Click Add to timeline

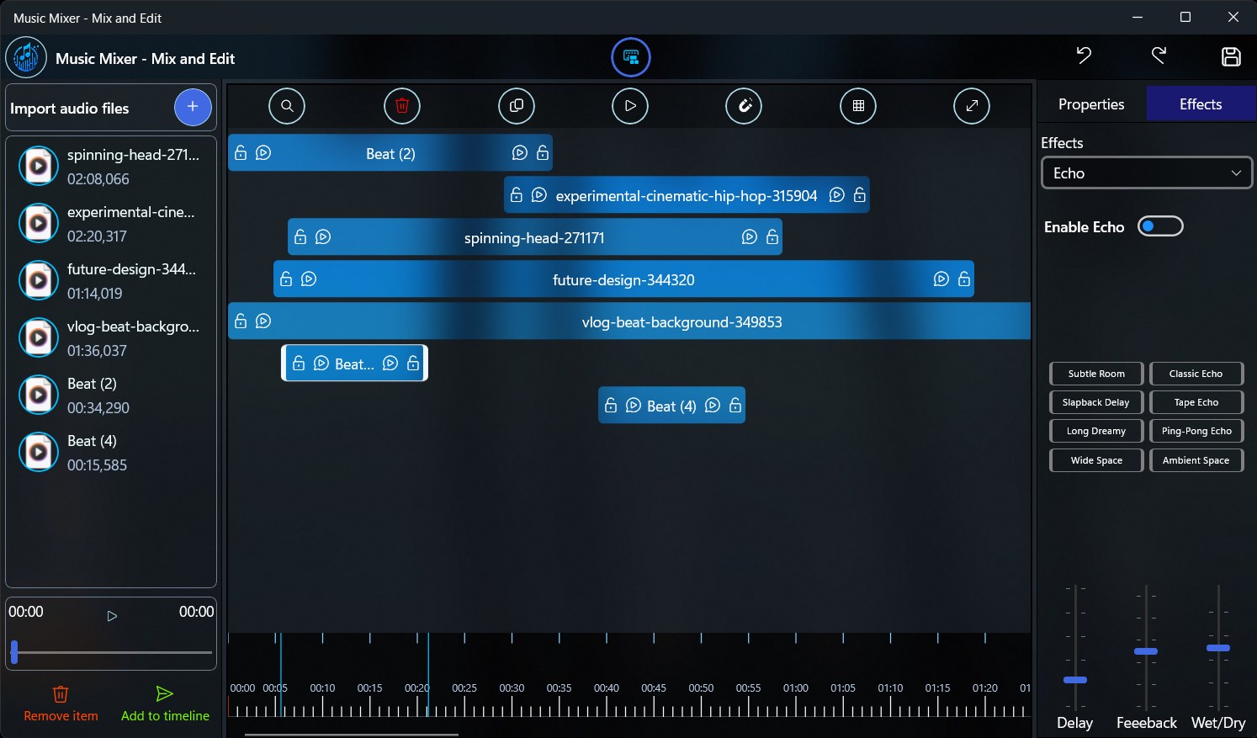click(x=164, y=703)
